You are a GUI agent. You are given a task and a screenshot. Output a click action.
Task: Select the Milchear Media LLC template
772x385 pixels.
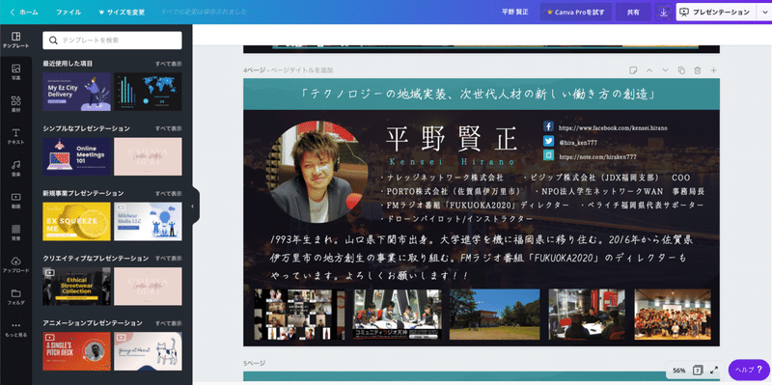click(148, 222)
